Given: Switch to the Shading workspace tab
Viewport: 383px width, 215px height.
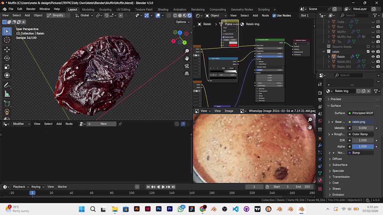Looking at the screenshot, I should 163,9.
